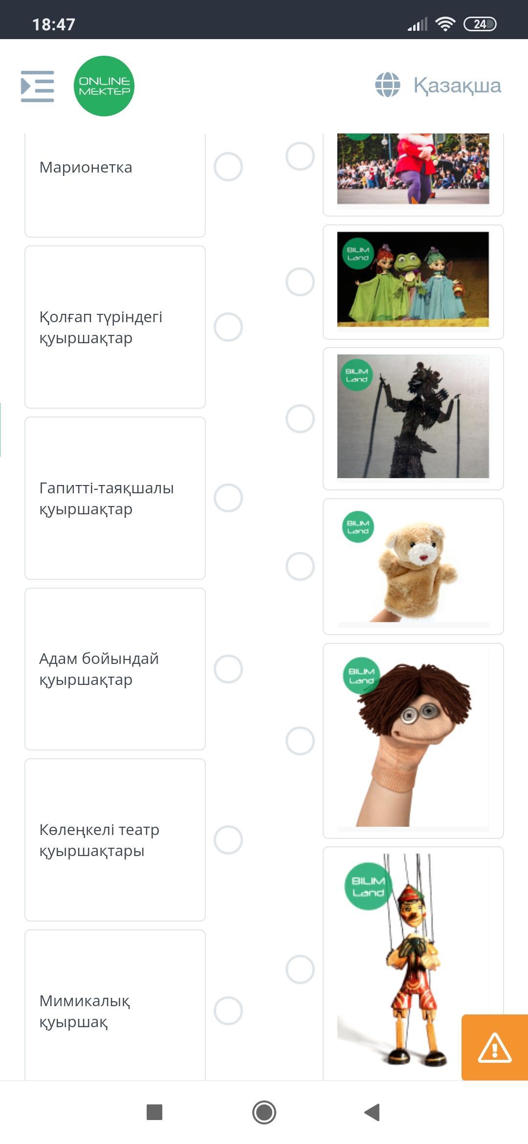Select radio for Адам бойындай қуыршақтар
Image resolution: width=528 pixels, height=1144 pixels.
[x=228, y=669]
